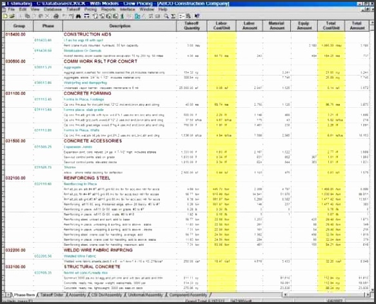Switch to the Component/Assembly sheet tab
This screenshot has width=376, height=304.
click(x=188, y=295)
